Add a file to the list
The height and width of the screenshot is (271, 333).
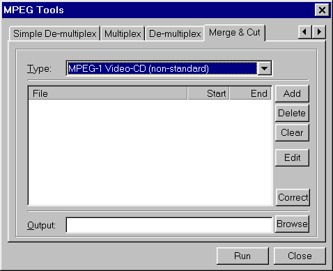292,93
